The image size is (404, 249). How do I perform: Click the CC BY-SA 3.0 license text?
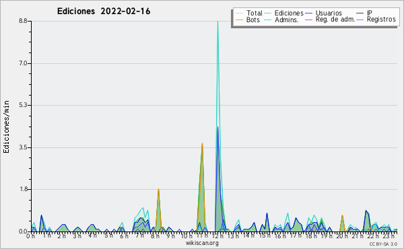[x=383, y=244]
